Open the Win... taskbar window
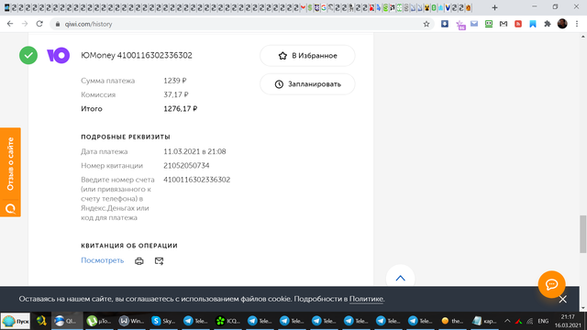The width and height of the screenshot is (587, 330). (x=131, y=321)
